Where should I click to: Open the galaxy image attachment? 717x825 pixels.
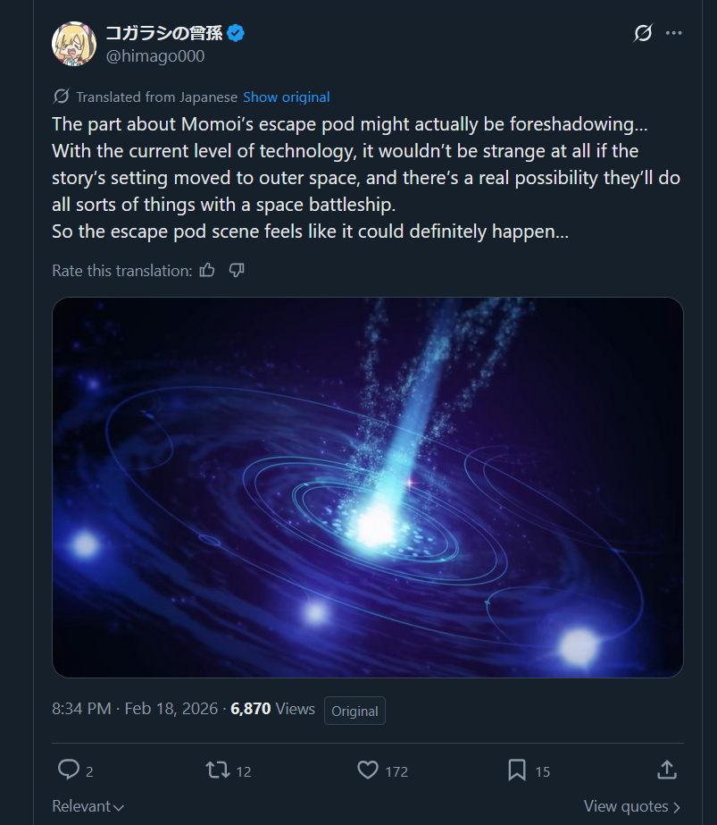(368, 488)
